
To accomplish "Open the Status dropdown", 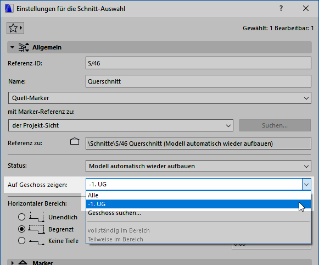I will tap(198, 166).
